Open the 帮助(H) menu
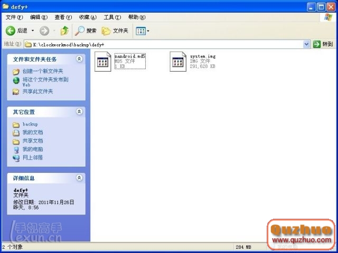The image size is (338, 253). pyautogui.click(x=137, y=17)
